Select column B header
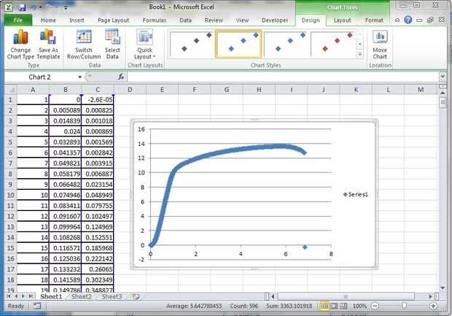This screenshot has width=452, height=316. [66, 90]
